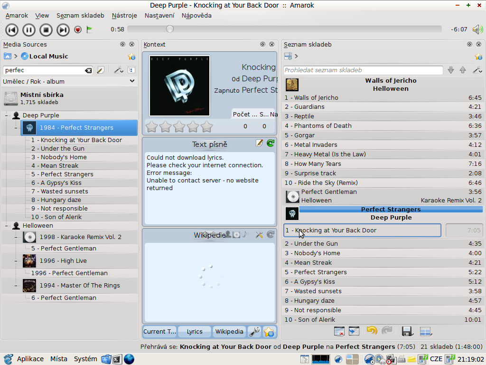The height and width of the screenshot is (365, 486).
Task: Mute audio via the speaker volume icon
Action: [x=477, y=29]
